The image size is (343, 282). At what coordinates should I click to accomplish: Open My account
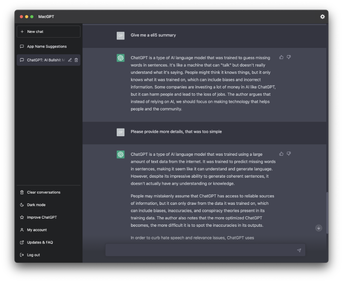(49, 230)
